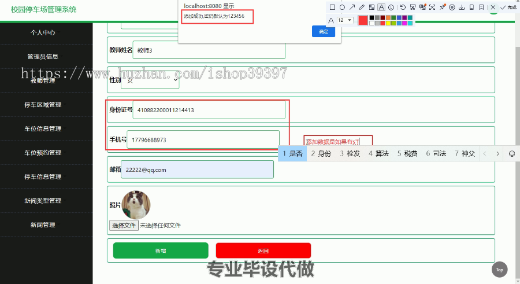Click the green 新增 button
520x284 pixels.
coord(161,250)
